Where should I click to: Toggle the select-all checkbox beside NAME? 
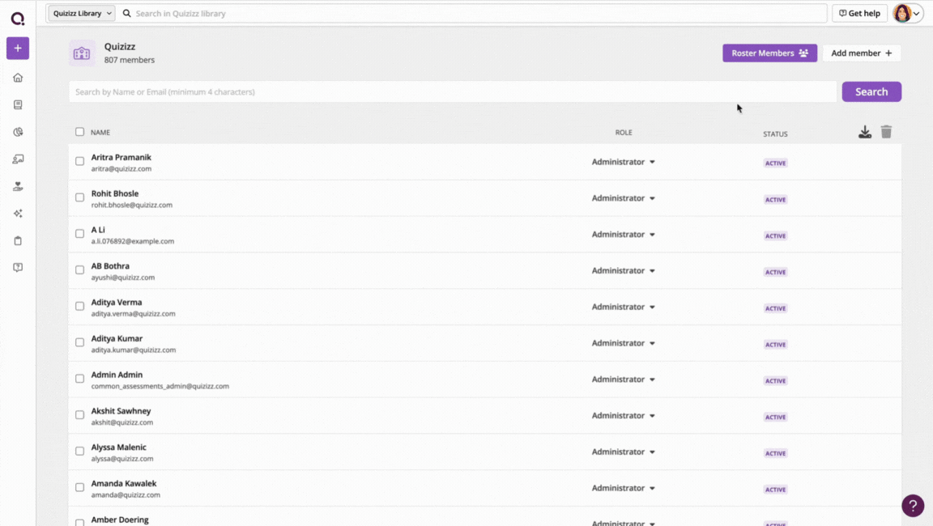79,132
